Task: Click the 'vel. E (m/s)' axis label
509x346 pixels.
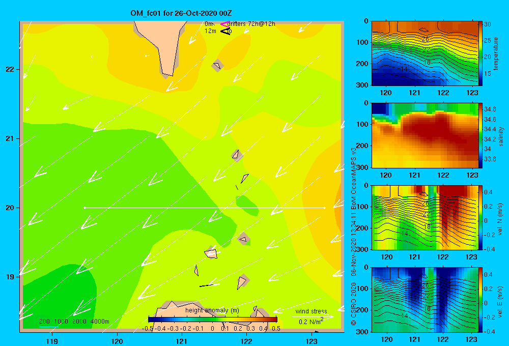Action: pyautogui.click(x=500, y=301)
